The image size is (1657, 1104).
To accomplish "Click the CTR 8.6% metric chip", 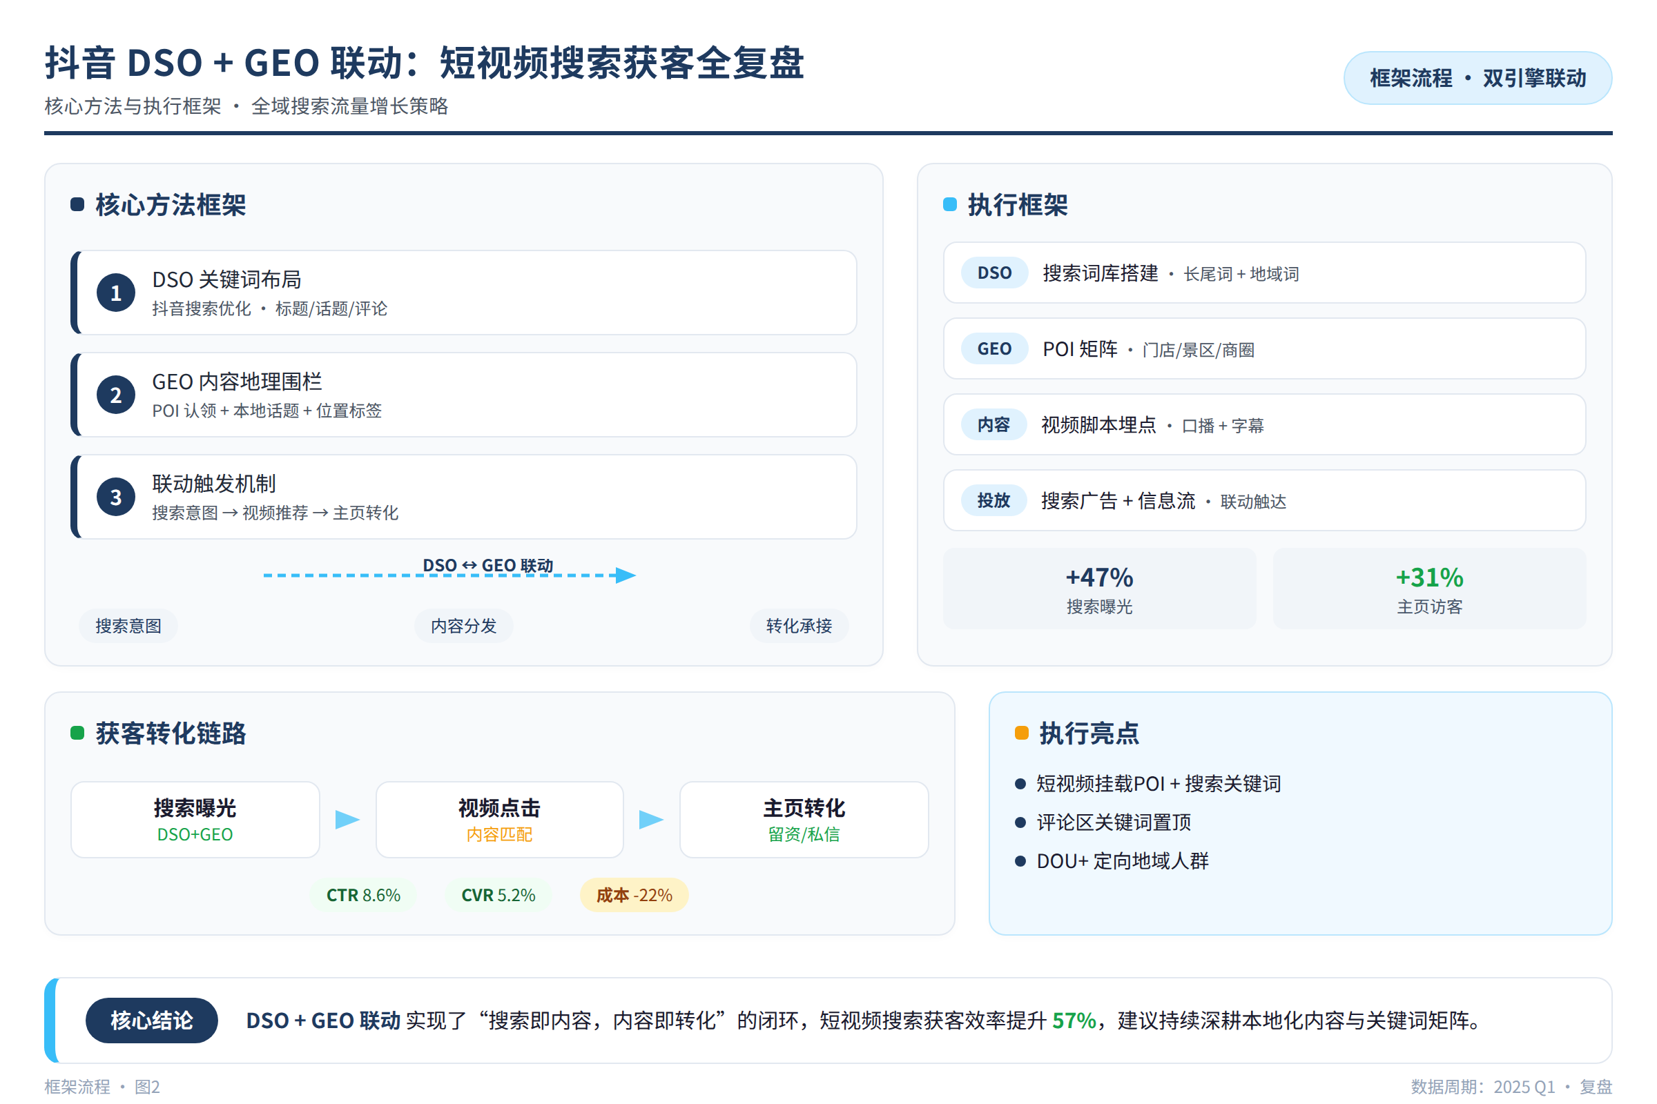I will 363,895.
